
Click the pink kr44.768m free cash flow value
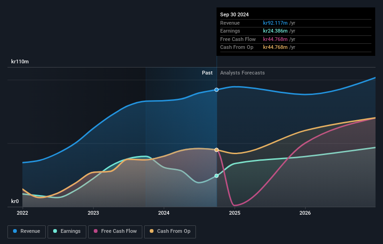pos(275,39)
